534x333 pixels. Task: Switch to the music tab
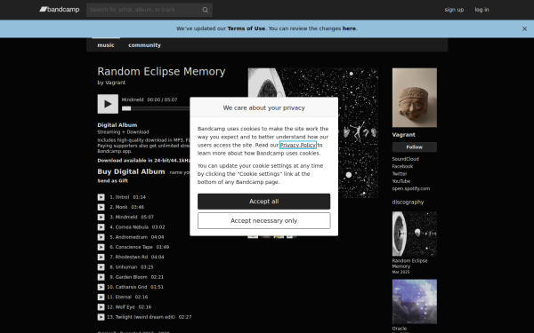point(106,45)
